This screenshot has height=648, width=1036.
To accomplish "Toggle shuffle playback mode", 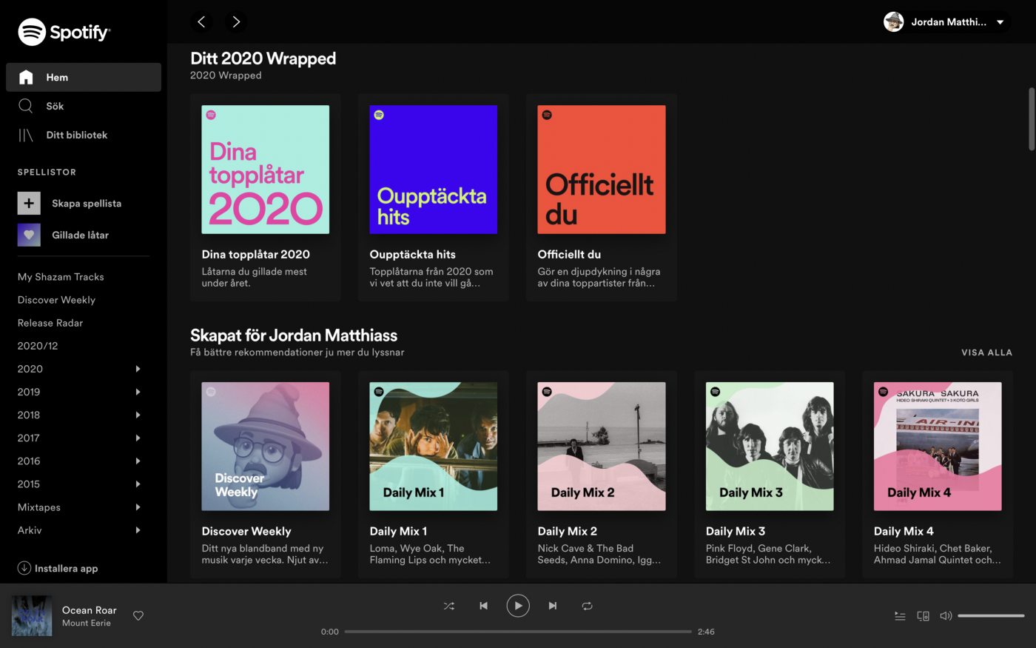I will point(448,606).
